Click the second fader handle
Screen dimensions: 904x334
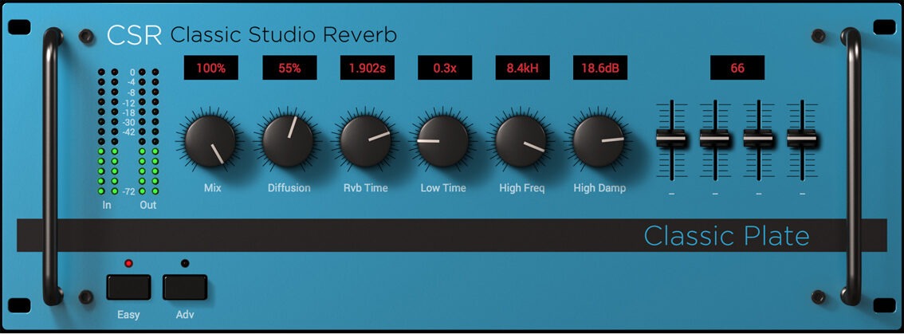click(x=715, y=139)
